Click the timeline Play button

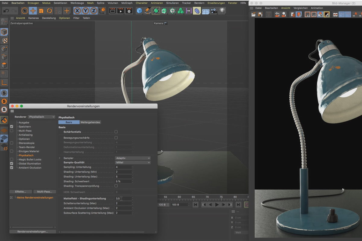(217, 205)
